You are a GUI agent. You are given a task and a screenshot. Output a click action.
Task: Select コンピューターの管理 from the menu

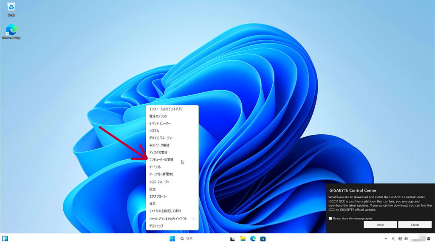coord(161,160)
